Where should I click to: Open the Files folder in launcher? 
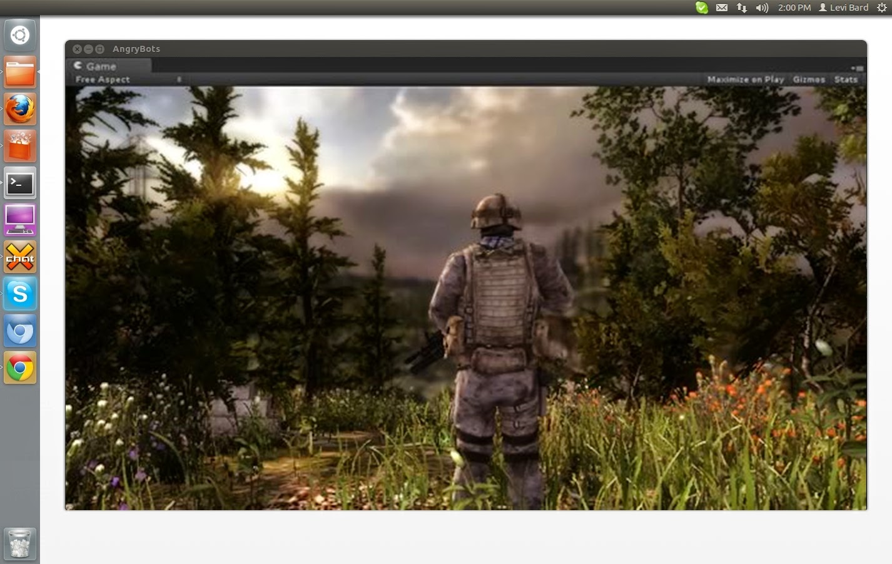[20, 72]
